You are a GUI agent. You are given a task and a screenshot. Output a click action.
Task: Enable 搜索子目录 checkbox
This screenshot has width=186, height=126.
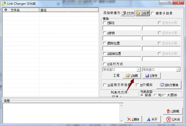point(153,13)
